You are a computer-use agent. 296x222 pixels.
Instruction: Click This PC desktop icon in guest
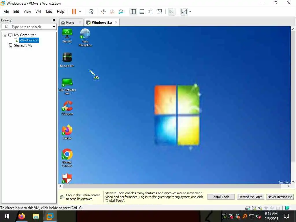pos(67,36)
